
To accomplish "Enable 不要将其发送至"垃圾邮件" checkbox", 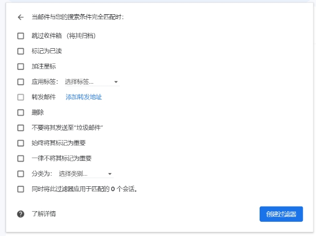I will [20, 128].
